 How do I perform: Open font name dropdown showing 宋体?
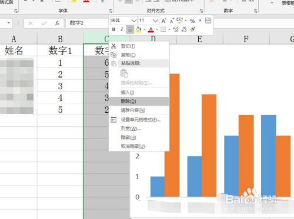[x=134, y=21]
